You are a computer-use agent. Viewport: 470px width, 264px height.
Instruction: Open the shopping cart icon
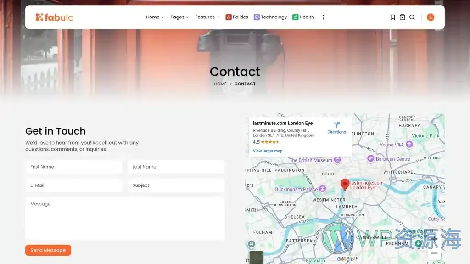[x=402, y=17]
